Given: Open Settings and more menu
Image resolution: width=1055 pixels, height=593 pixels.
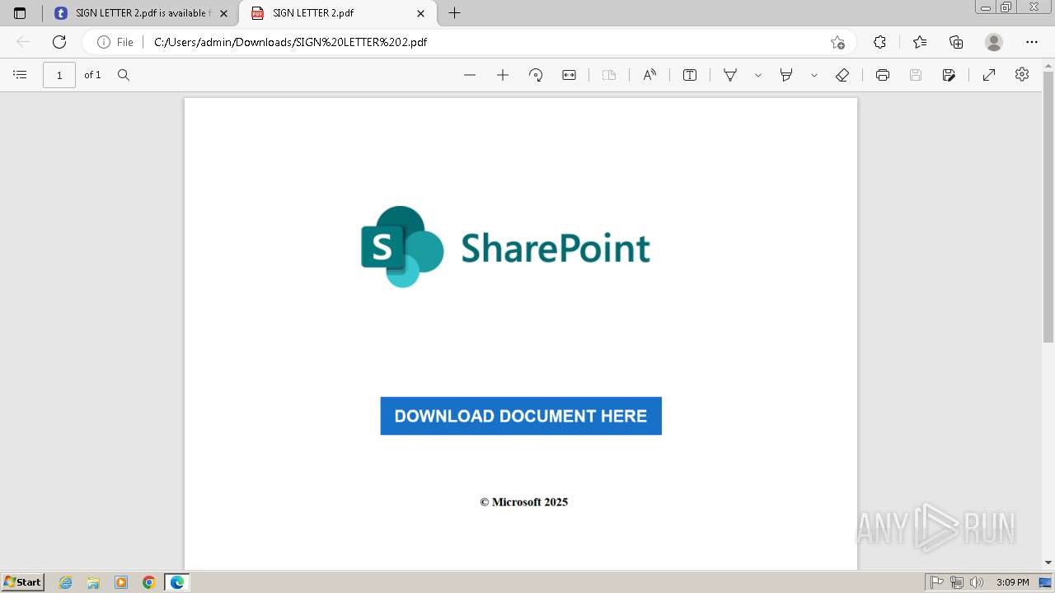Looking at the screenshot, I should 1032,42.
